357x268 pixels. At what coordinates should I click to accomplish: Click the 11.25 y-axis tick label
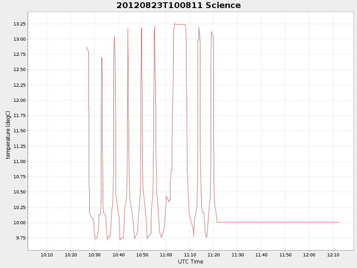point(19,147)
